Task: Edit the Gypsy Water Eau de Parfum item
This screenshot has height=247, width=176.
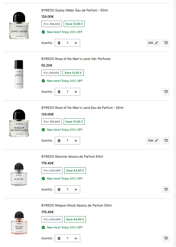Action: click(153, 43)
